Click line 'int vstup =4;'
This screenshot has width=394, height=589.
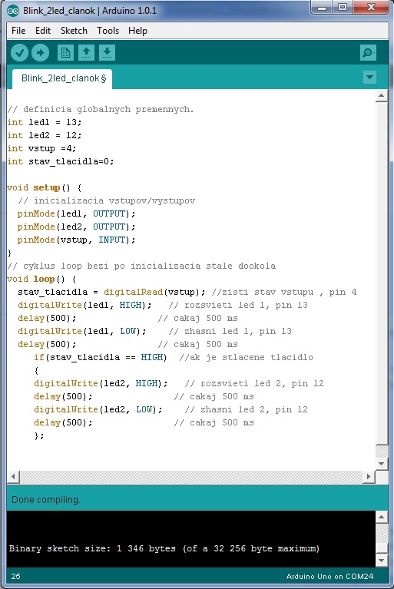pos(41,148)
